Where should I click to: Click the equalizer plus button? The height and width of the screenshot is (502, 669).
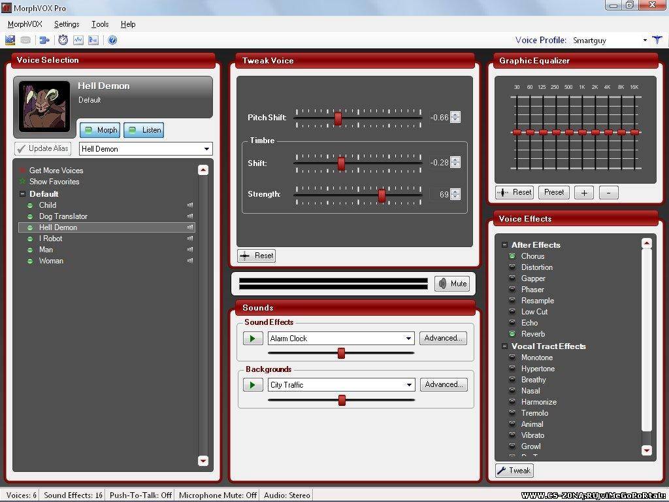click(583, 193)
